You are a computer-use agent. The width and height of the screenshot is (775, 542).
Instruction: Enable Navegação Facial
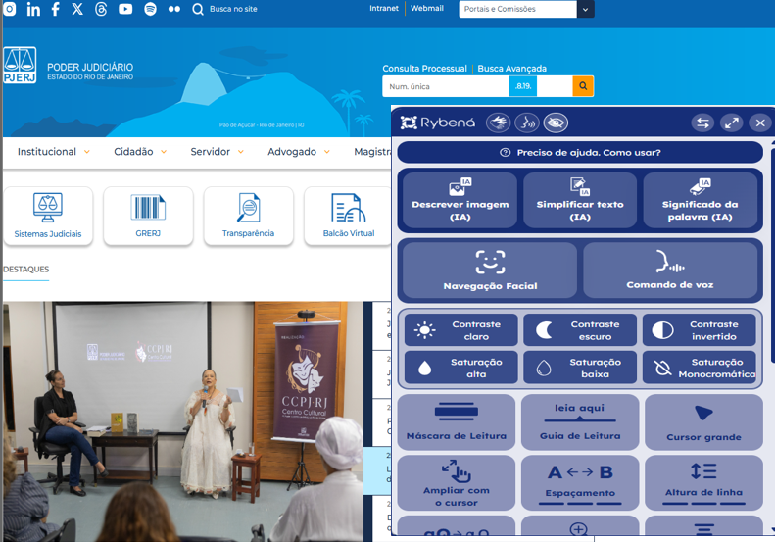[x=490, y=270]
